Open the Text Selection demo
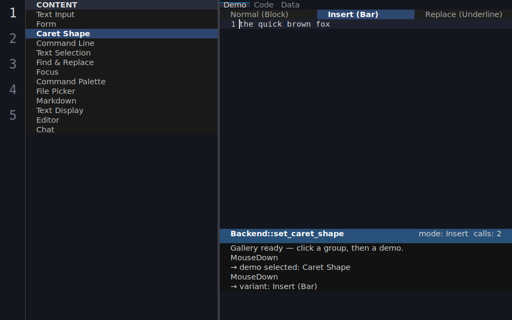This screenshot has width=512, height=320. point(122,53)
